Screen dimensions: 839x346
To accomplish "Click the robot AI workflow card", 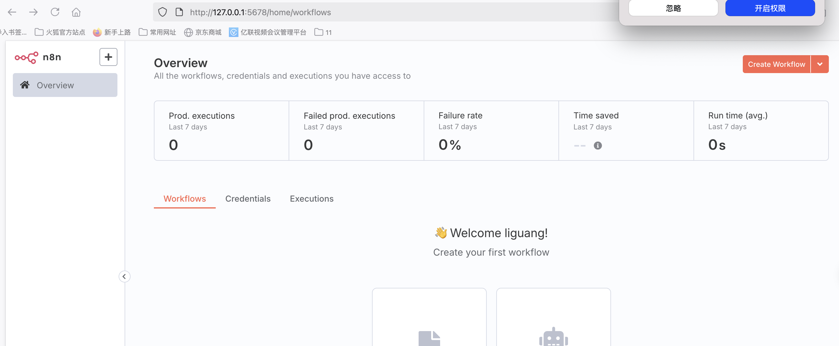I will pos(553,317).
